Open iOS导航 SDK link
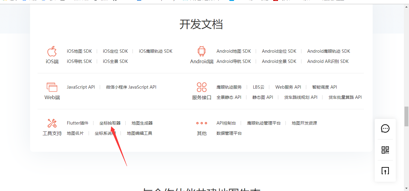The height and width of the screenshot is (191, 409). click(79, 61)
